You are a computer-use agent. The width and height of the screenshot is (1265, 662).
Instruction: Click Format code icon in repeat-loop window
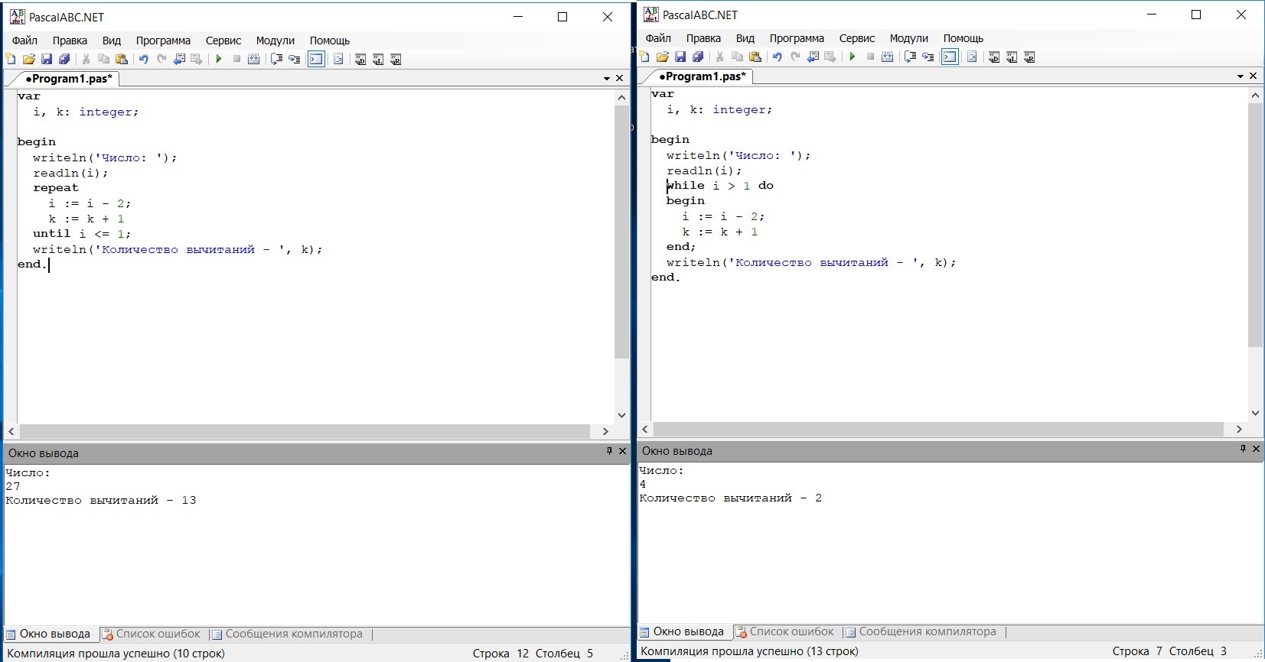338,59
